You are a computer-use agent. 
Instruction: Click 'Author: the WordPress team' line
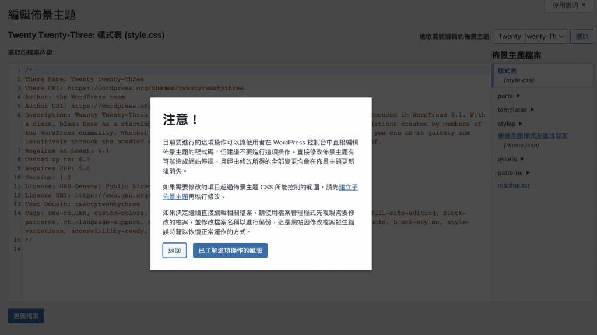point(75,97)
